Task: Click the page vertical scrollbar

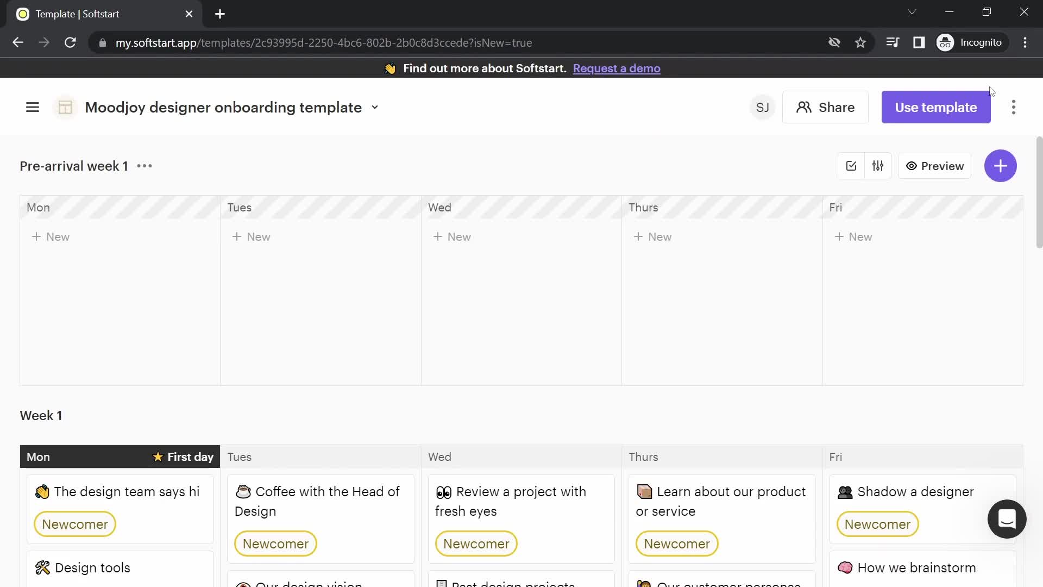Action: [x=1039, y=193]
